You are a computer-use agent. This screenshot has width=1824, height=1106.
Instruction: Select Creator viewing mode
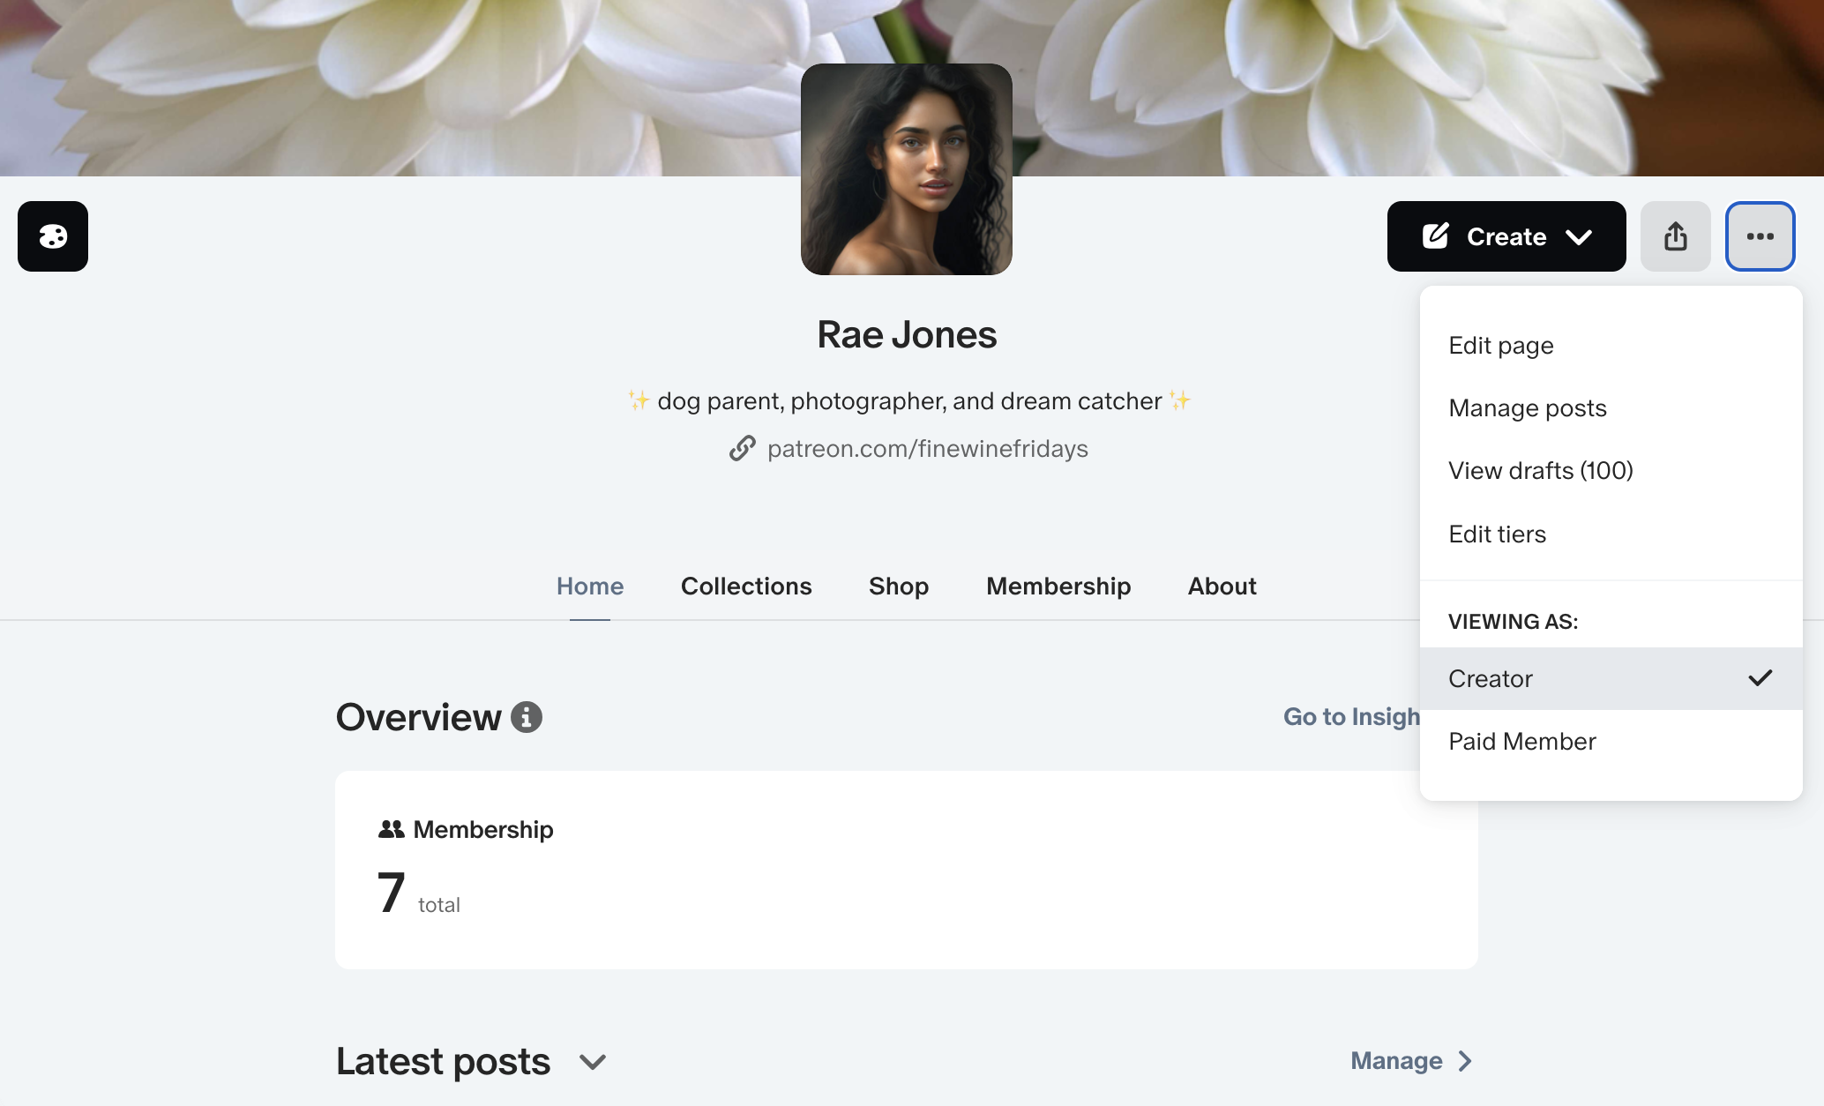1491,678
